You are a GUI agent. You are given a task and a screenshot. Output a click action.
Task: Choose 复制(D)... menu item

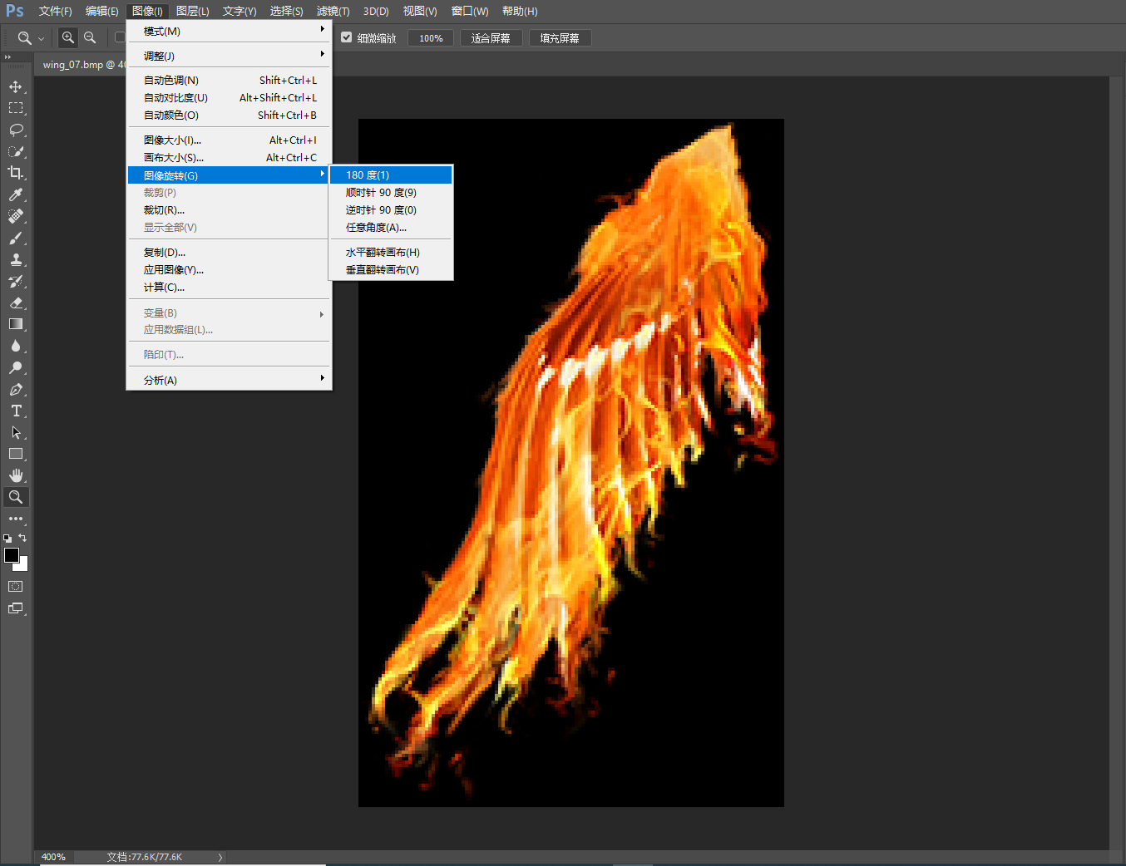[229, 252]
